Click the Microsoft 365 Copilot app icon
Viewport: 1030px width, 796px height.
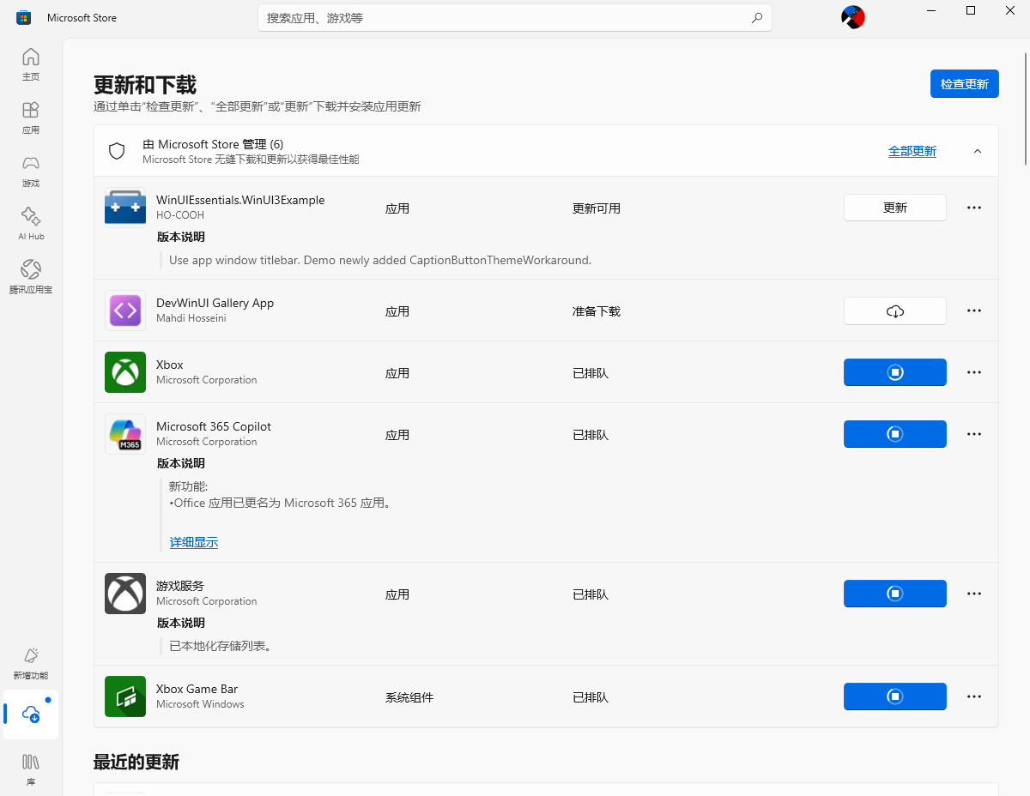point(125,434)
